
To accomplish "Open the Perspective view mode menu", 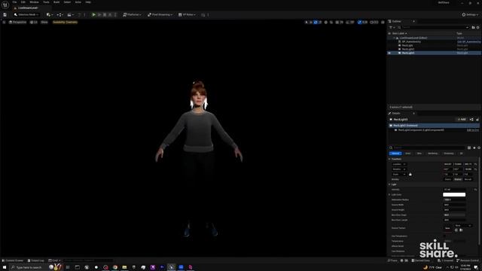I will pos(18,23).
